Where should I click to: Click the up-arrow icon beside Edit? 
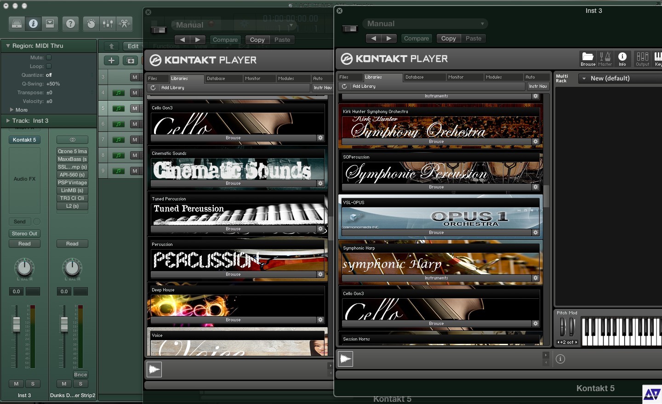coord(112,46)
